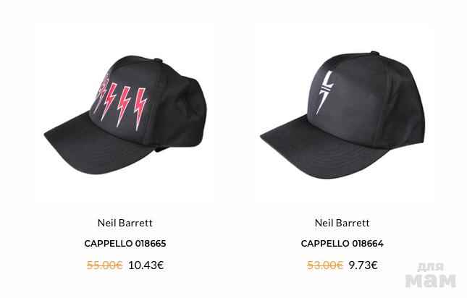Click the для мам watermark logo
Image resolution: width=467 pixels, height=298 pixels.
(x=430, y=275)
